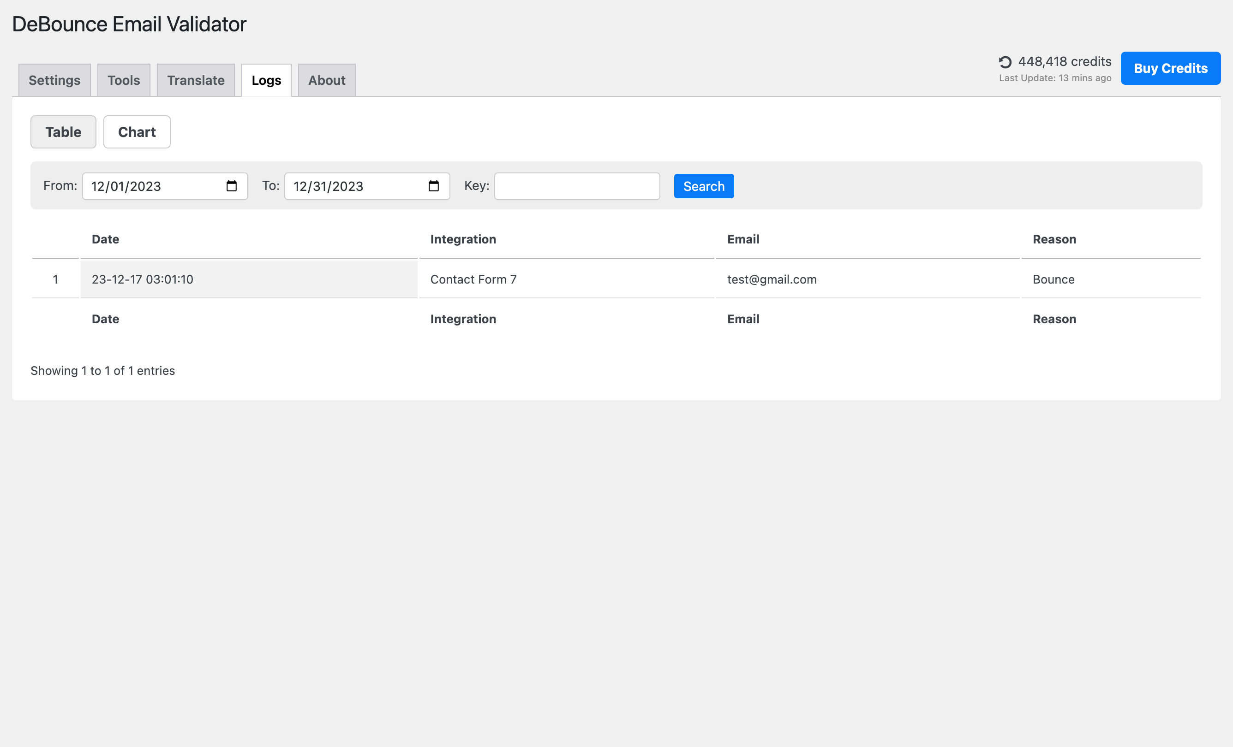Open the From date calendar picker
The height and width of the screenshot is (747, 1233).
click(231, 186)
